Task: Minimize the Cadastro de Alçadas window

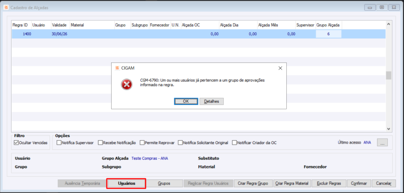Action: click(x=370, y=8)
